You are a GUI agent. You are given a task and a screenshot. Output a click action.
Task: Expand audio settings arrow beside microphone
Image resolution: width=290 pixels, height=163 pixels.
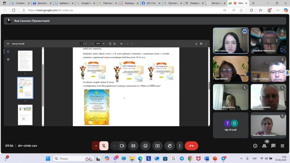tap(96, 146)
